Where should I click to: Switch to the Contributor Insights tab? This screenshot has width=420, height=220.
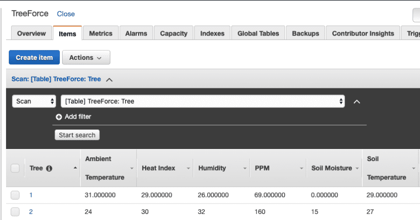[x=363, y=33]
